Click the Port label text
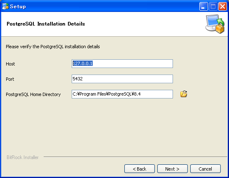Viewport: 229px width, 178px height. click(10, 79)
